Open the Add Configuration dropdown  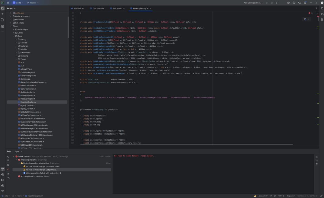coord(254,3)
